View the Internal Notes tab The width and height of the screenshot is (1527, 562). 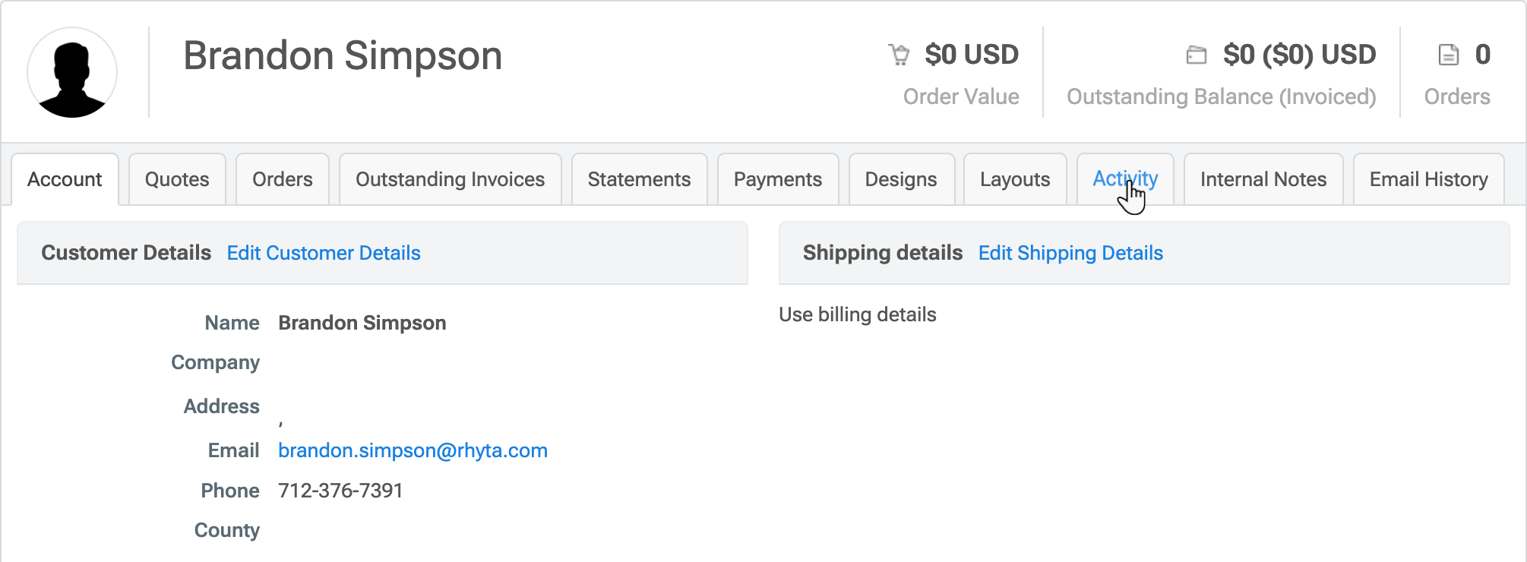point(1263,179)
